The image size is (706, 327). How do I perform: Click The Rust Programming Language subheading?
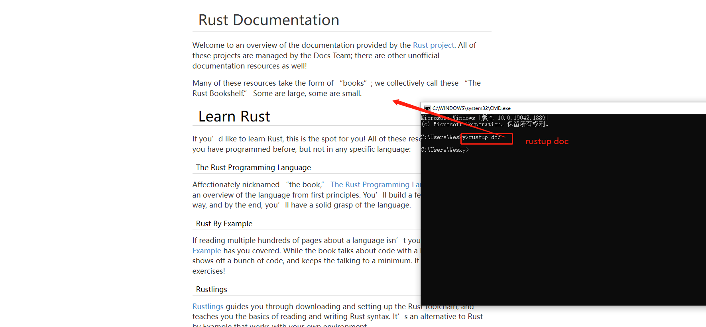(253, 168)
